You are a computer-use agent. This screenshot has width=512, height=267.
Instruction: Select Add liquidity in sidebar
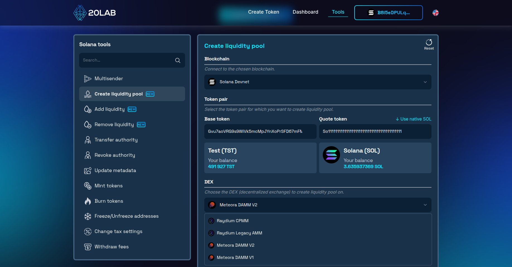click(x=132, y=109)
